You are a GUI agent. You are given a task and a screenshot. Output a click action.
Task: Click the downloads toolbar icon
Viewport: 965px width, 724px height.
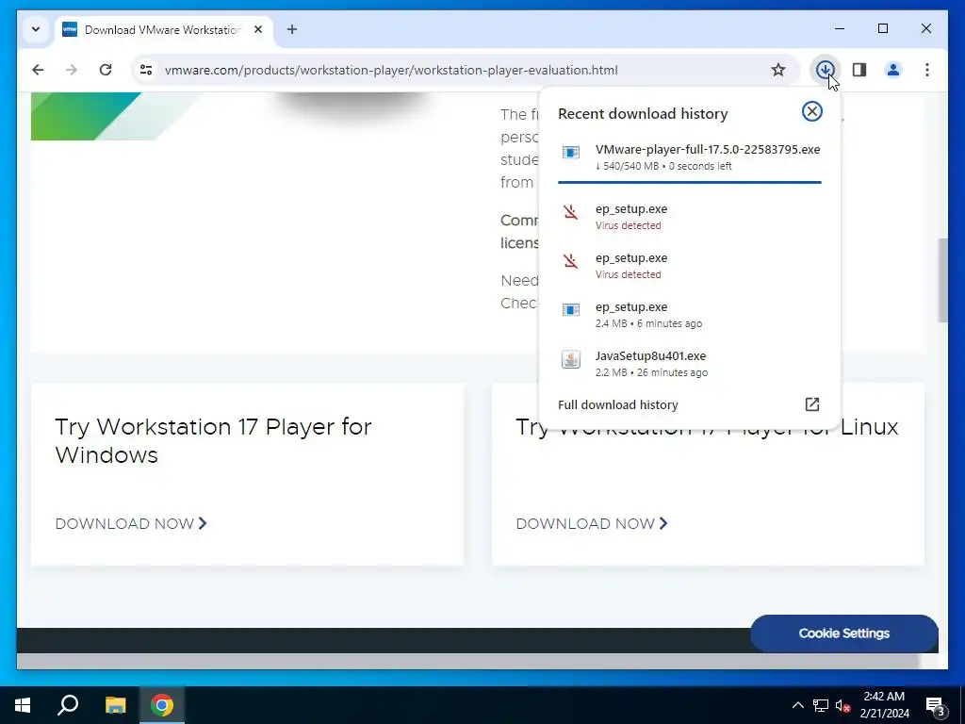pyautogui.click(x=825, y=70)
